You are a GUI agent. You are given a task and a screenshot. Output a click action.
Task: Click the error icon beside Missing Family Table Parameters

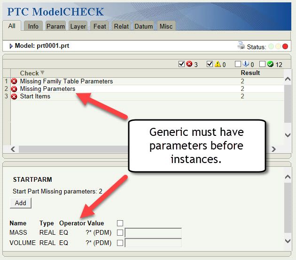[14, 81]
